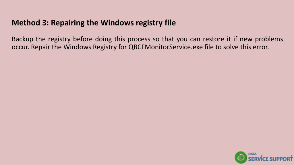The height and width of the screenshot is (165, 294).
Task: Click the word occur starting the second line
Action: tap(20, 47)
